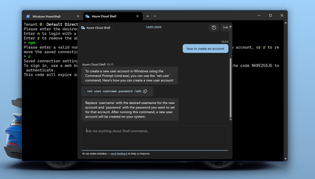Click the chat scrollbar down arrow
The height and width of the screenshot is (179, 315).
tap(230, 119)
